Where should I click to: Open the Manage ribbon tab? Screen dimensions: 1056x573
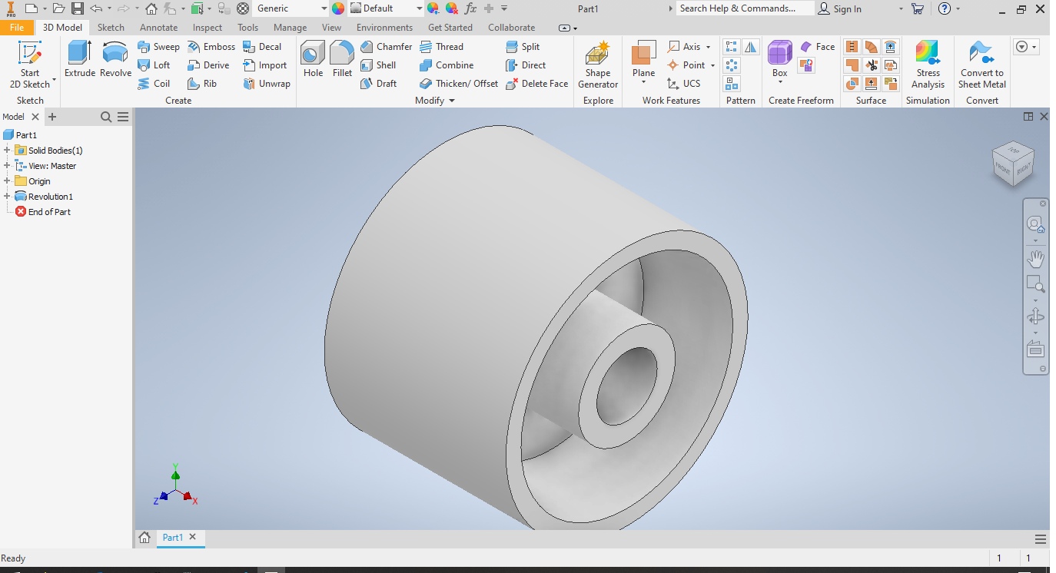[x=290, y=27]
